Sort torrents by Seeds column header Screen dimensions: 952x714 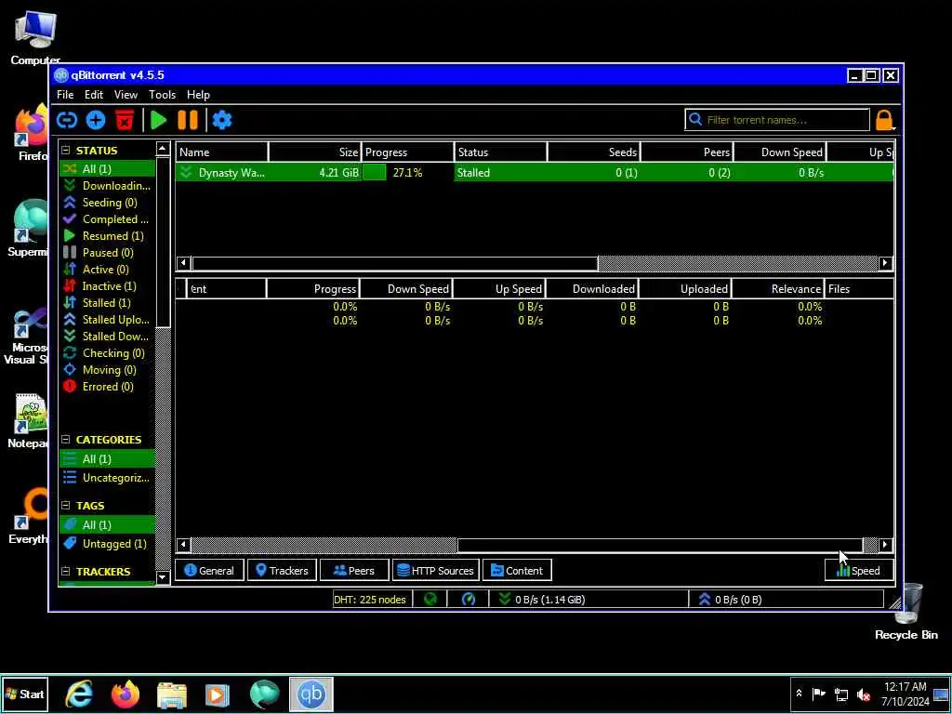[x=594, y=152]
